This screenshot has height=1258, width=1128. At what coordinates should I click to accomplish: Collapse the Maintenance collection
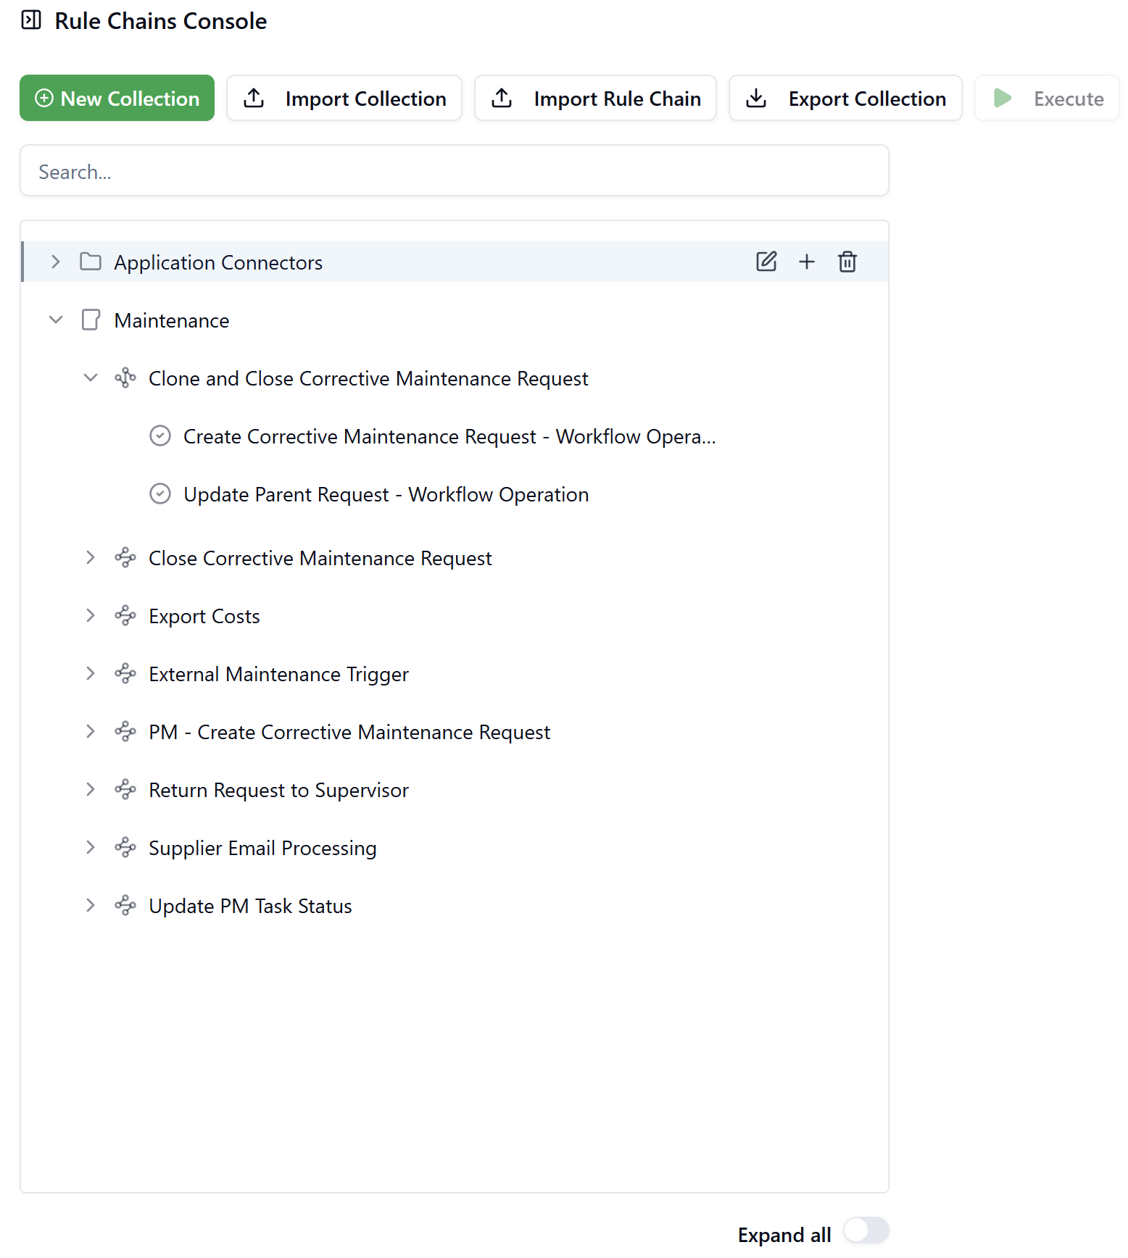point(56,320)
